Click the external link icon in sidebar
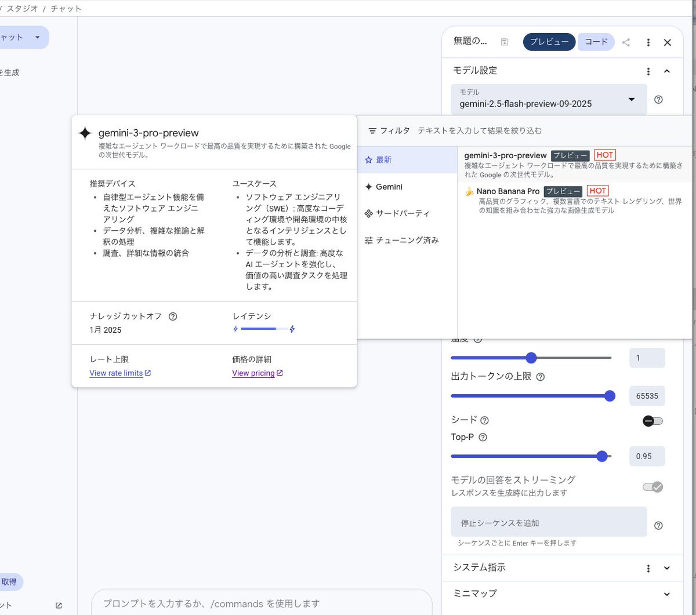696x615 pixels. point(59,605)
